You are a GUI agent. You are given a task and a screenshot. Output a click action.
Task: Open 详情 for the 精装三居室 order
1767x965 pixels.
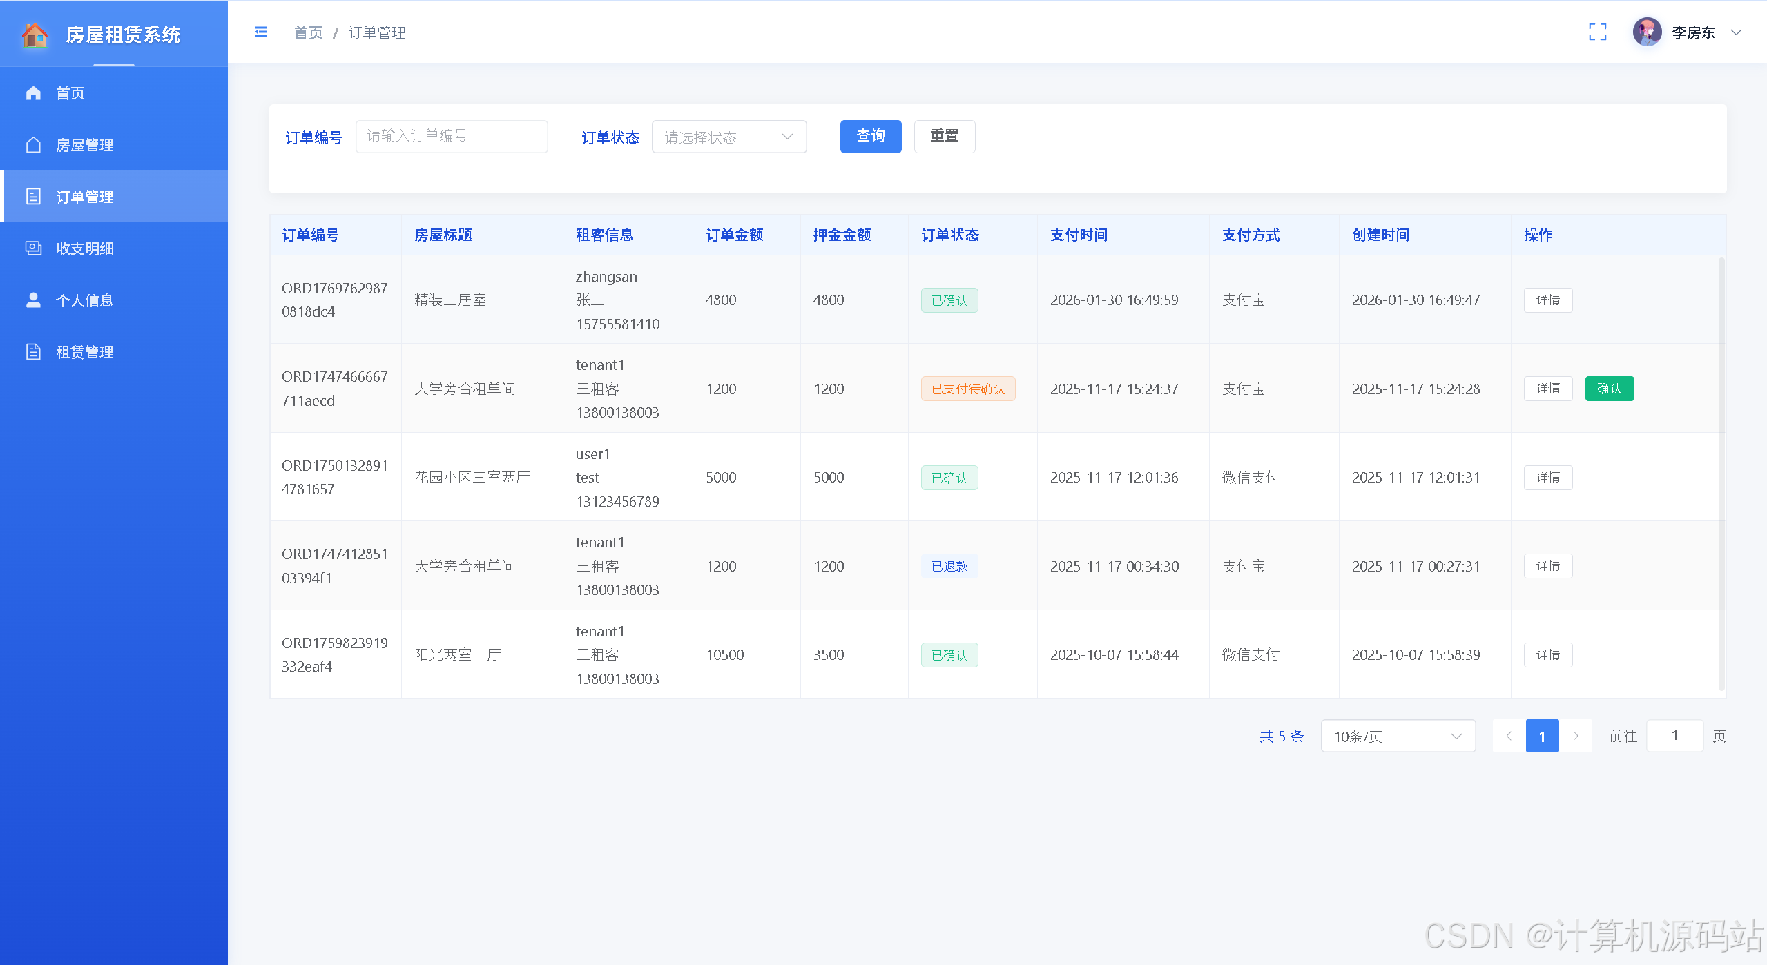1547,300
